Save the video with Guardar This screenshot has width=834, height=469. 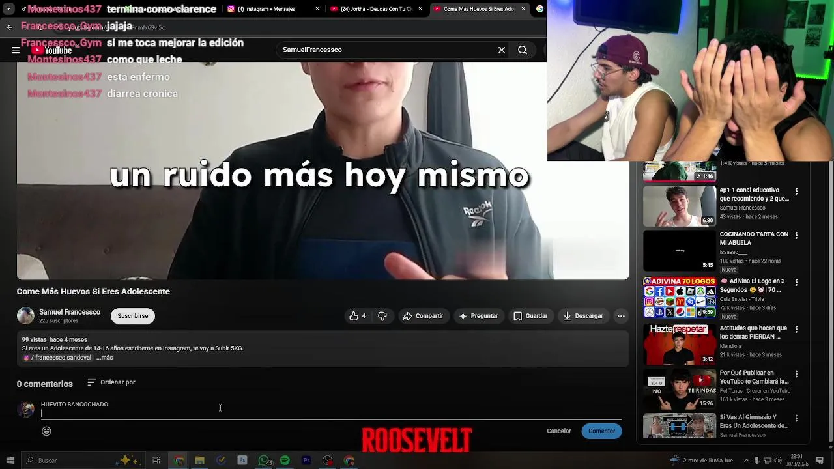tap(530, 316)
